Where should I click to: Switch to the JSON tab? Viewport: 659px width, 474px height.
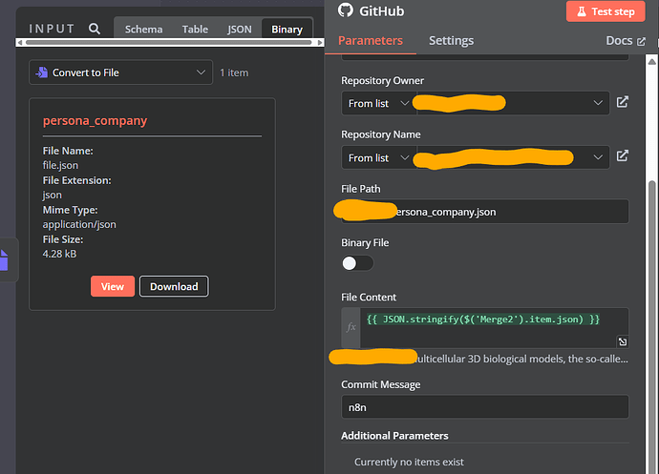pyautogui.click(x=240, y=29)
